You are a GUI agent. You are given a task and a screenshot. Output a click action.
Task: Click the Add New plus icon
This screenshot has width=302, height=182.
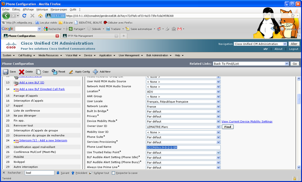(x=96, y=71)
